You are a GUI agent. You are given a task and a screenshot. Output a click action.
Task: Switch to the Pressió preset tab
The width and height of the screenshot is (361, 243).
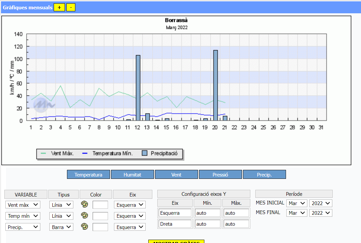coord(220,175)
